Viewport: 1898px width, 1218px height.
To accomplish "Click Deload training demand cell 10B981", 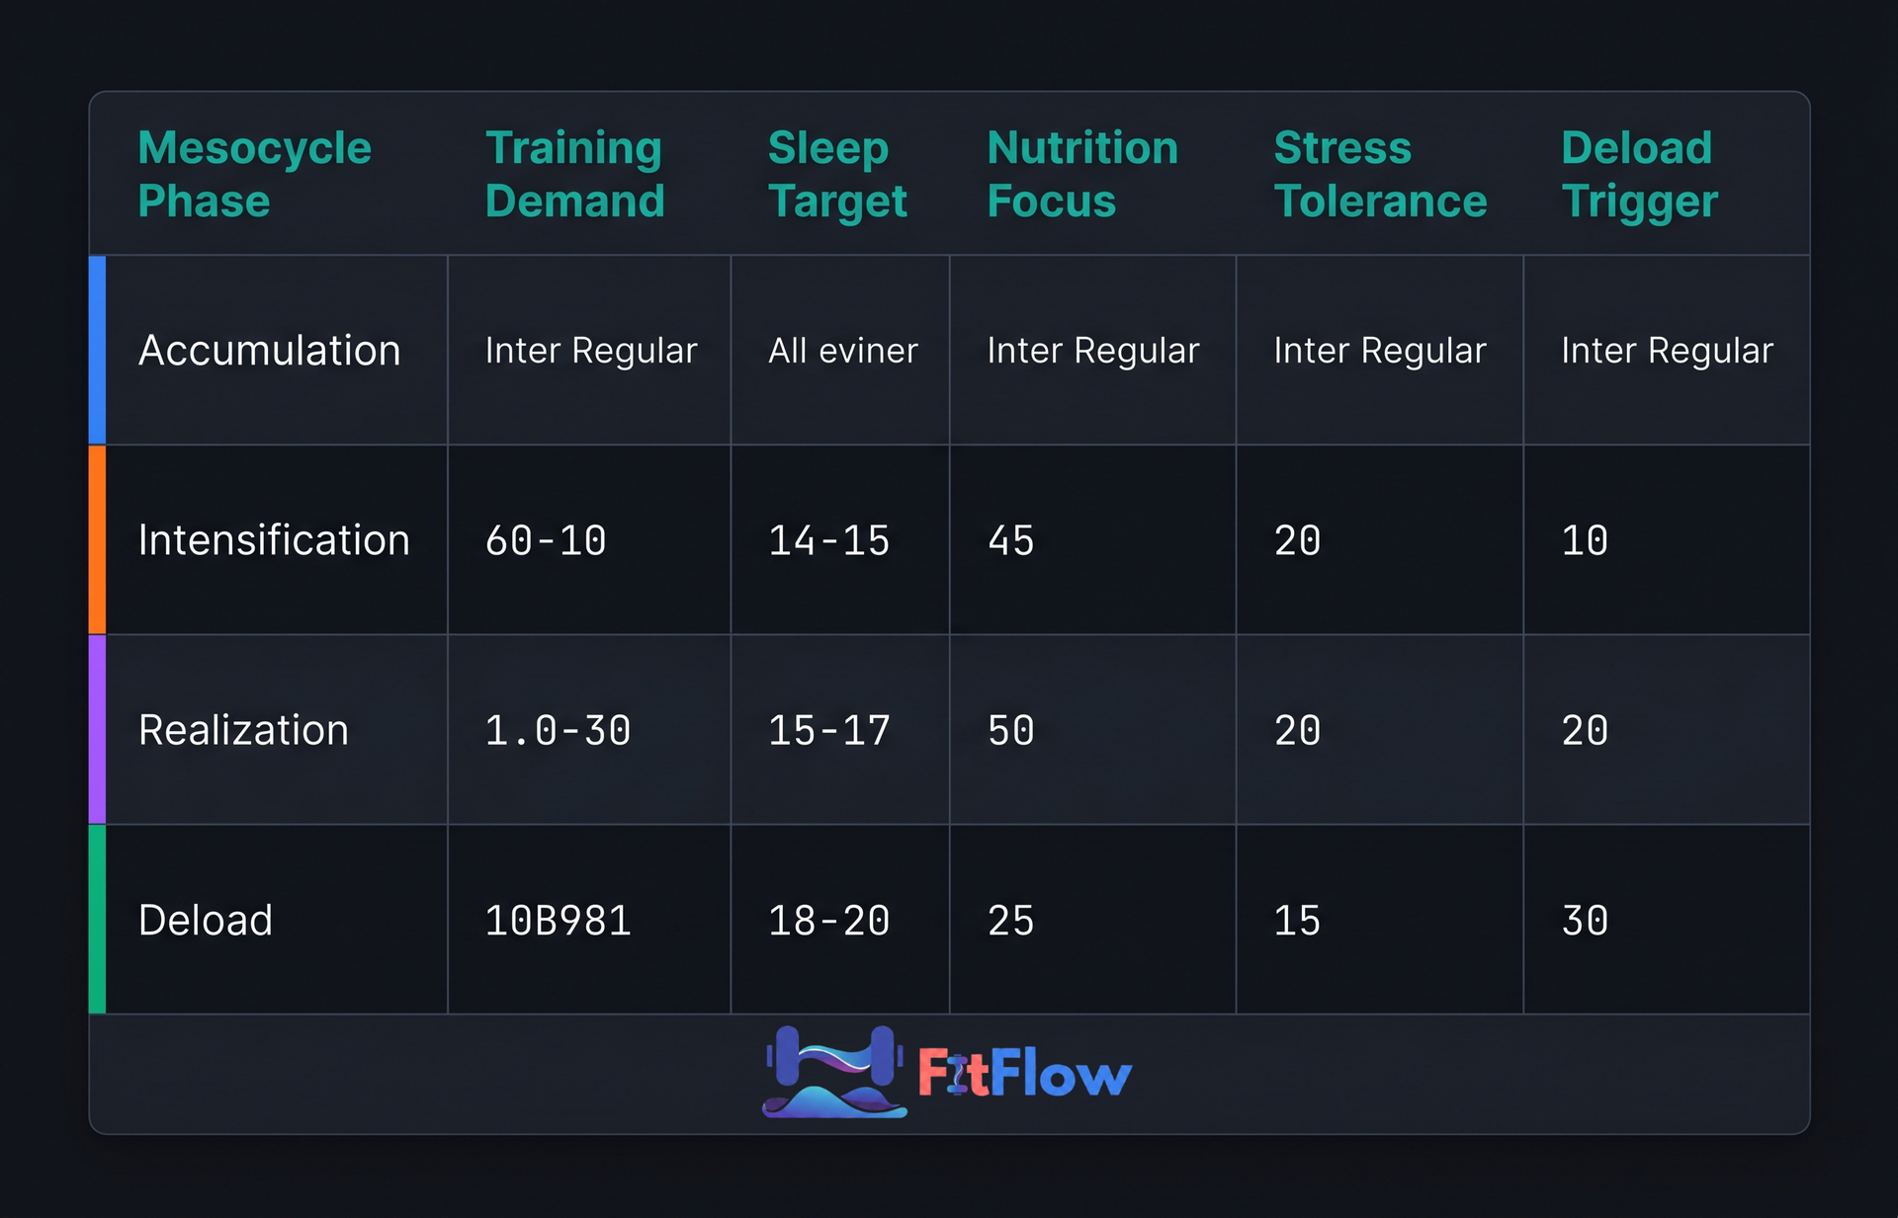I will [558, 920].
